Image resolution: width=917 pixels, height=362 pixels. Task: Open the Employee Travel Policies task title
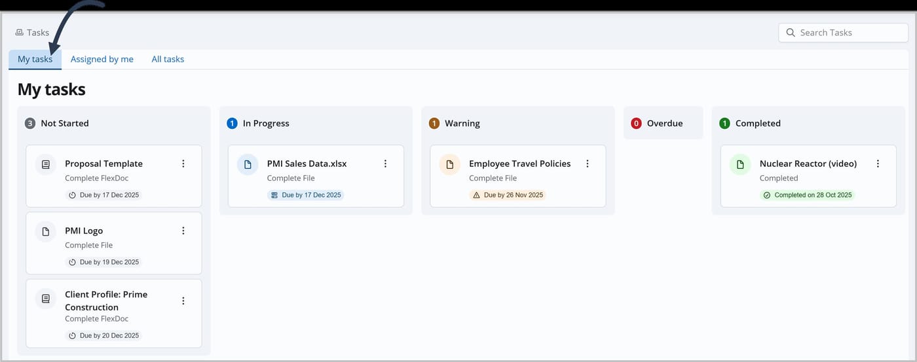coord(520,164)
